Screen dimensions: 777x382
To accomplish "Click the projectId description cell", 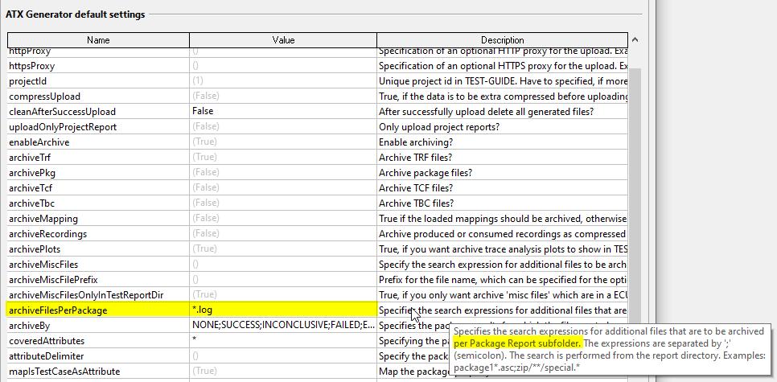I will click(503, 80).
